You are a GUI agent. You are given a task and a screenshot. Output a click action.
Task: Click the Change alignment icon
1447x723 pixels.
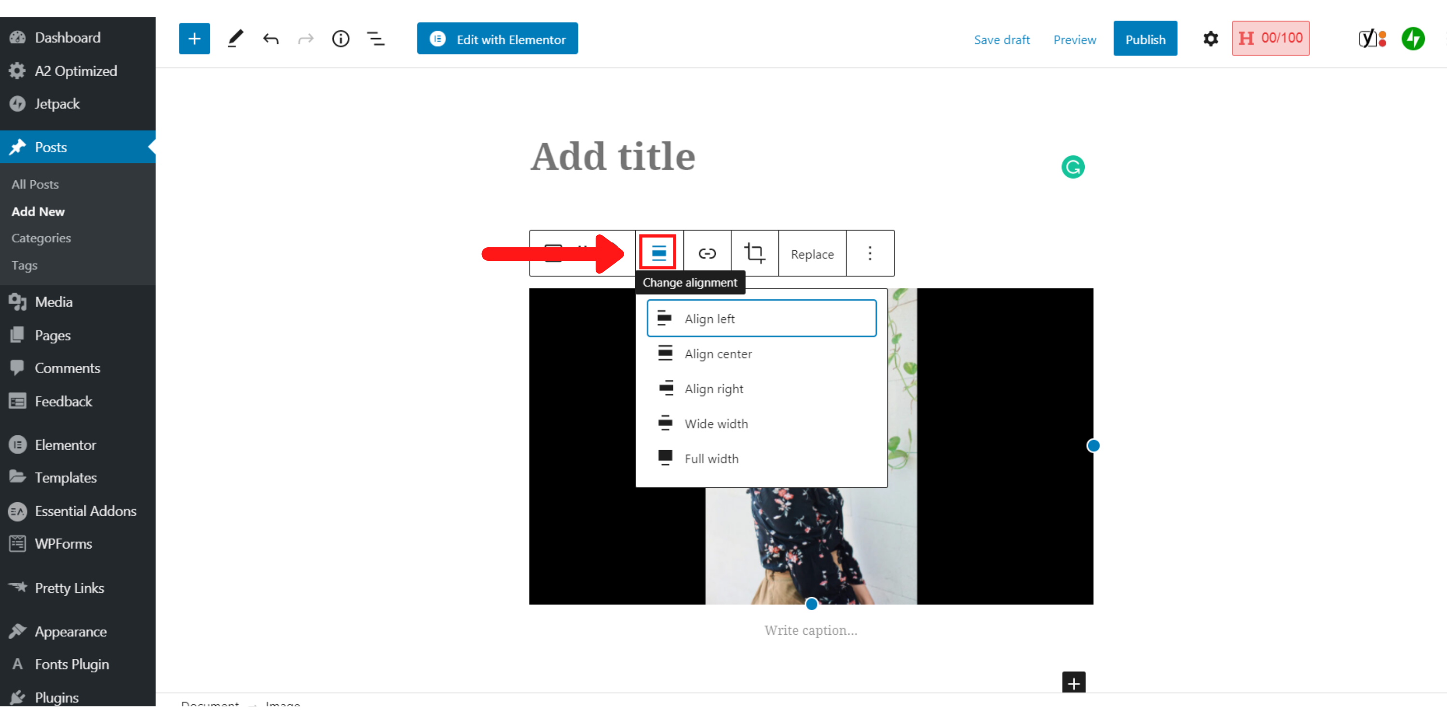pyautogui.click(x=658, y=253)
